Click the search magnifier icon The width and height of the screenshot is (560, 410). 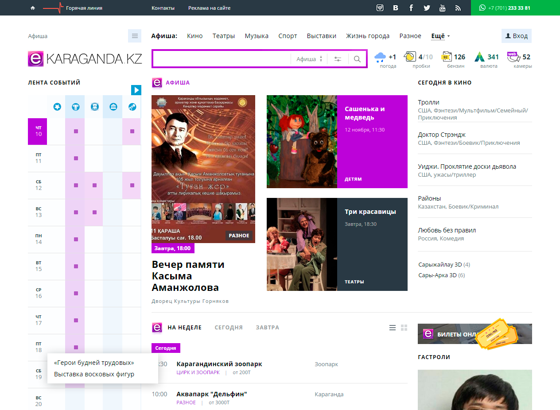[x=357, y=59]
